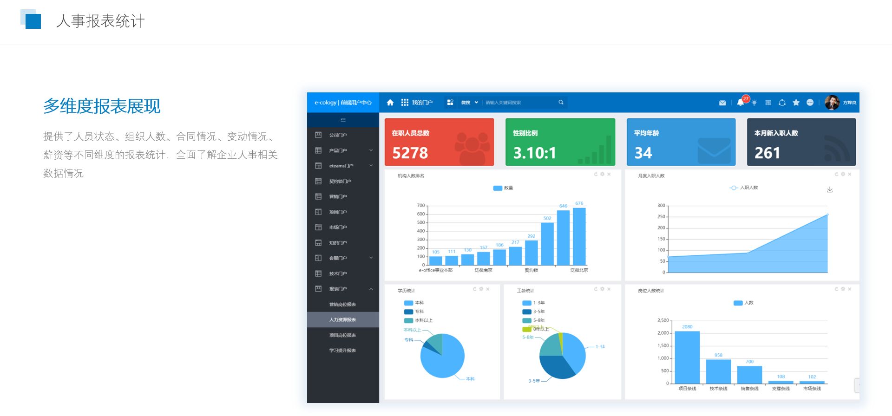This screenshot has width=892, height=416.
Task: Toggle 3-5年 legend in 工龄统计 chart
Action: [527, 312]
